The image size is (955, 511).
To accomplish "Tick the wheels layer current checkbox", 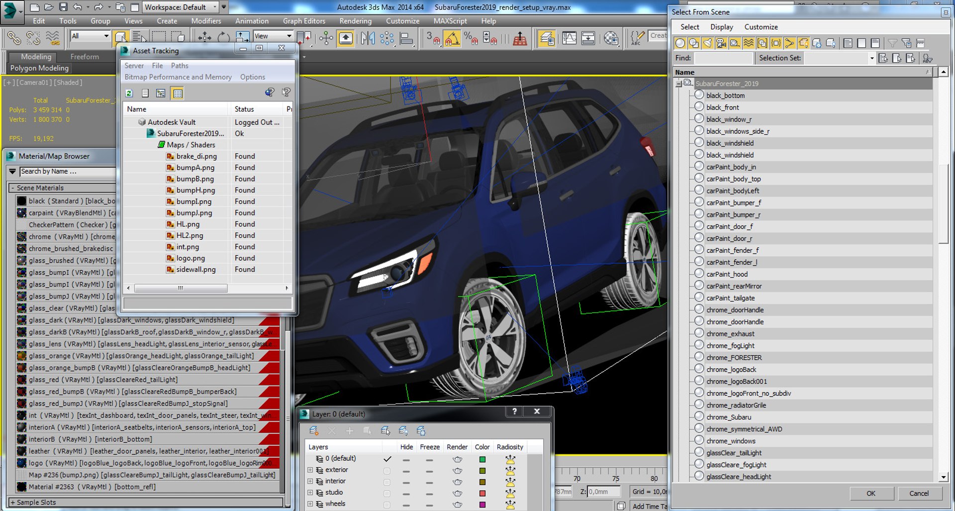I will tap(387, 505).
